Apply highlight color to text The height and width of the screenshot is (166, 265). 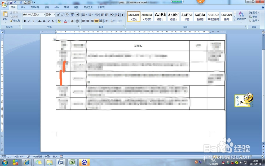[x=60, y=21]
